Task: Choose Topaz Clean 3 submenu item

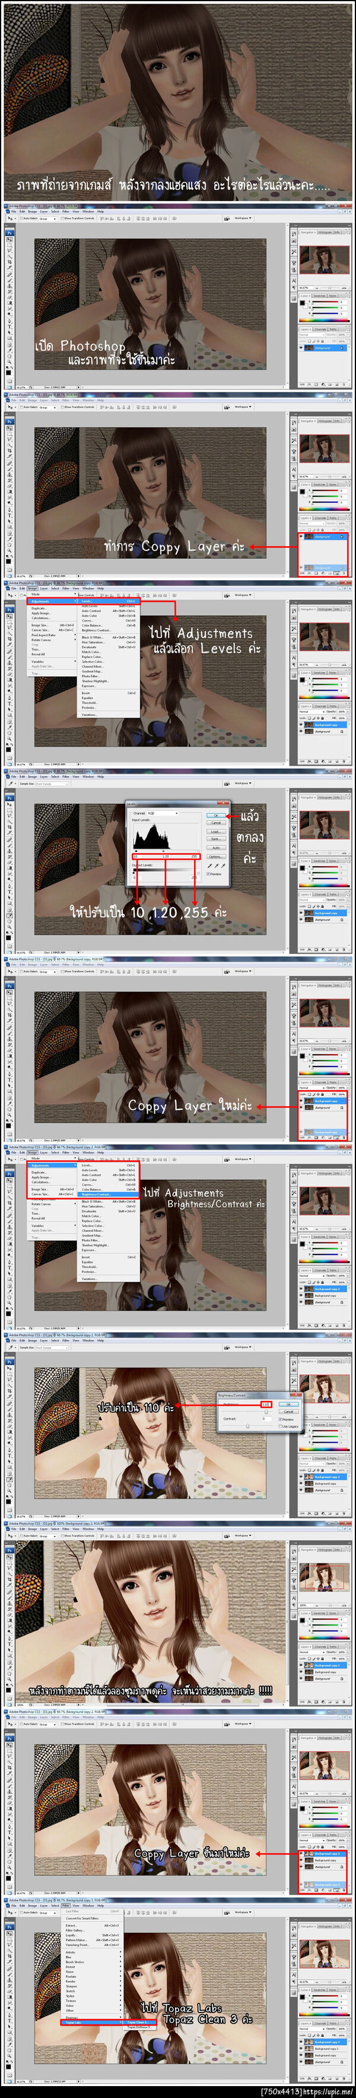Action: (x=139, y=2023)
